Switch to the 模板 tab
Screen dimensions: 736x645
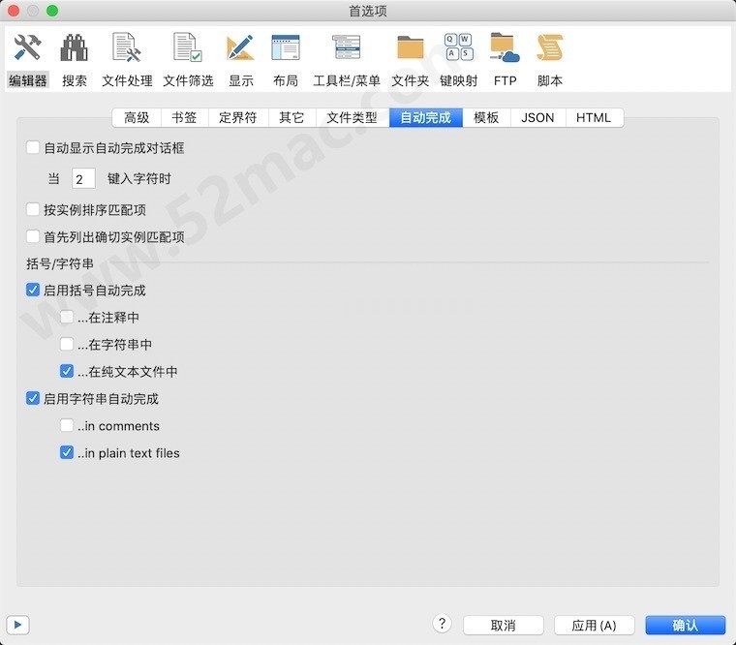[486, 117]
